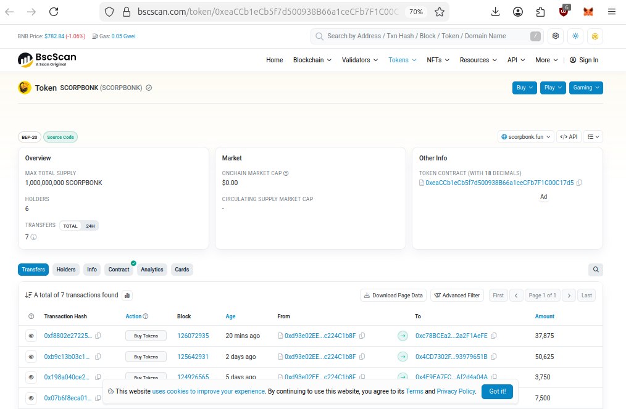The width and height of the screenshot is (626, 409).
Task: Copy the token contract address
Action: [579, 183]
